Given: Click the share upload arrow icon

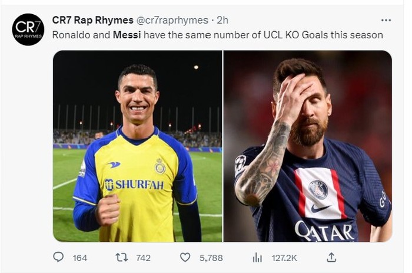Looking at the screenshot, I should coord(331,258).
